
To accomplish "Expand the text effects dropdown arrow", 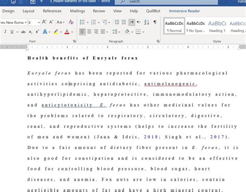I will coord(49,32).
